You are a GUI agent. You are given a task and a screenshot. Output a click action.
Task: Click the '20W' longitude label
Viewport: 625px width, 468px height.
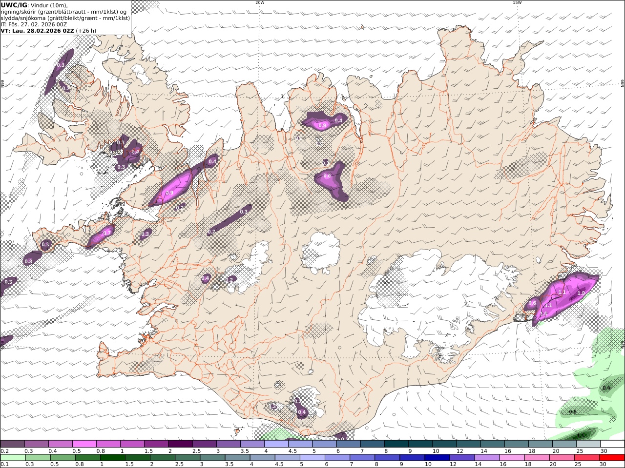click(260, 2)
